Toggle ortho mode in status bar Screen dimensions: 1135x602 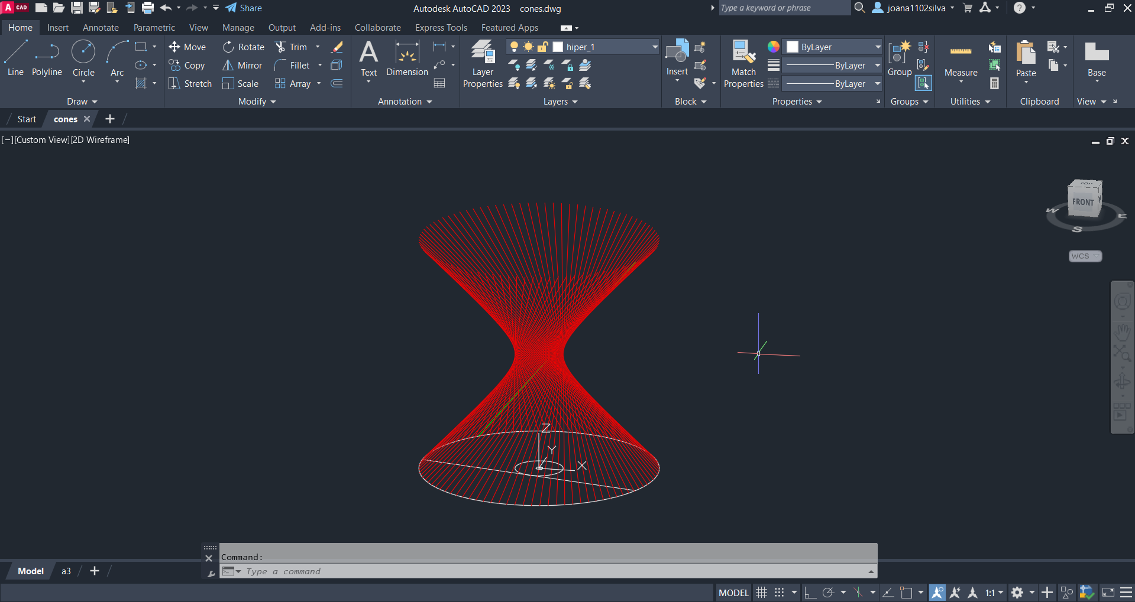[810, 593]
